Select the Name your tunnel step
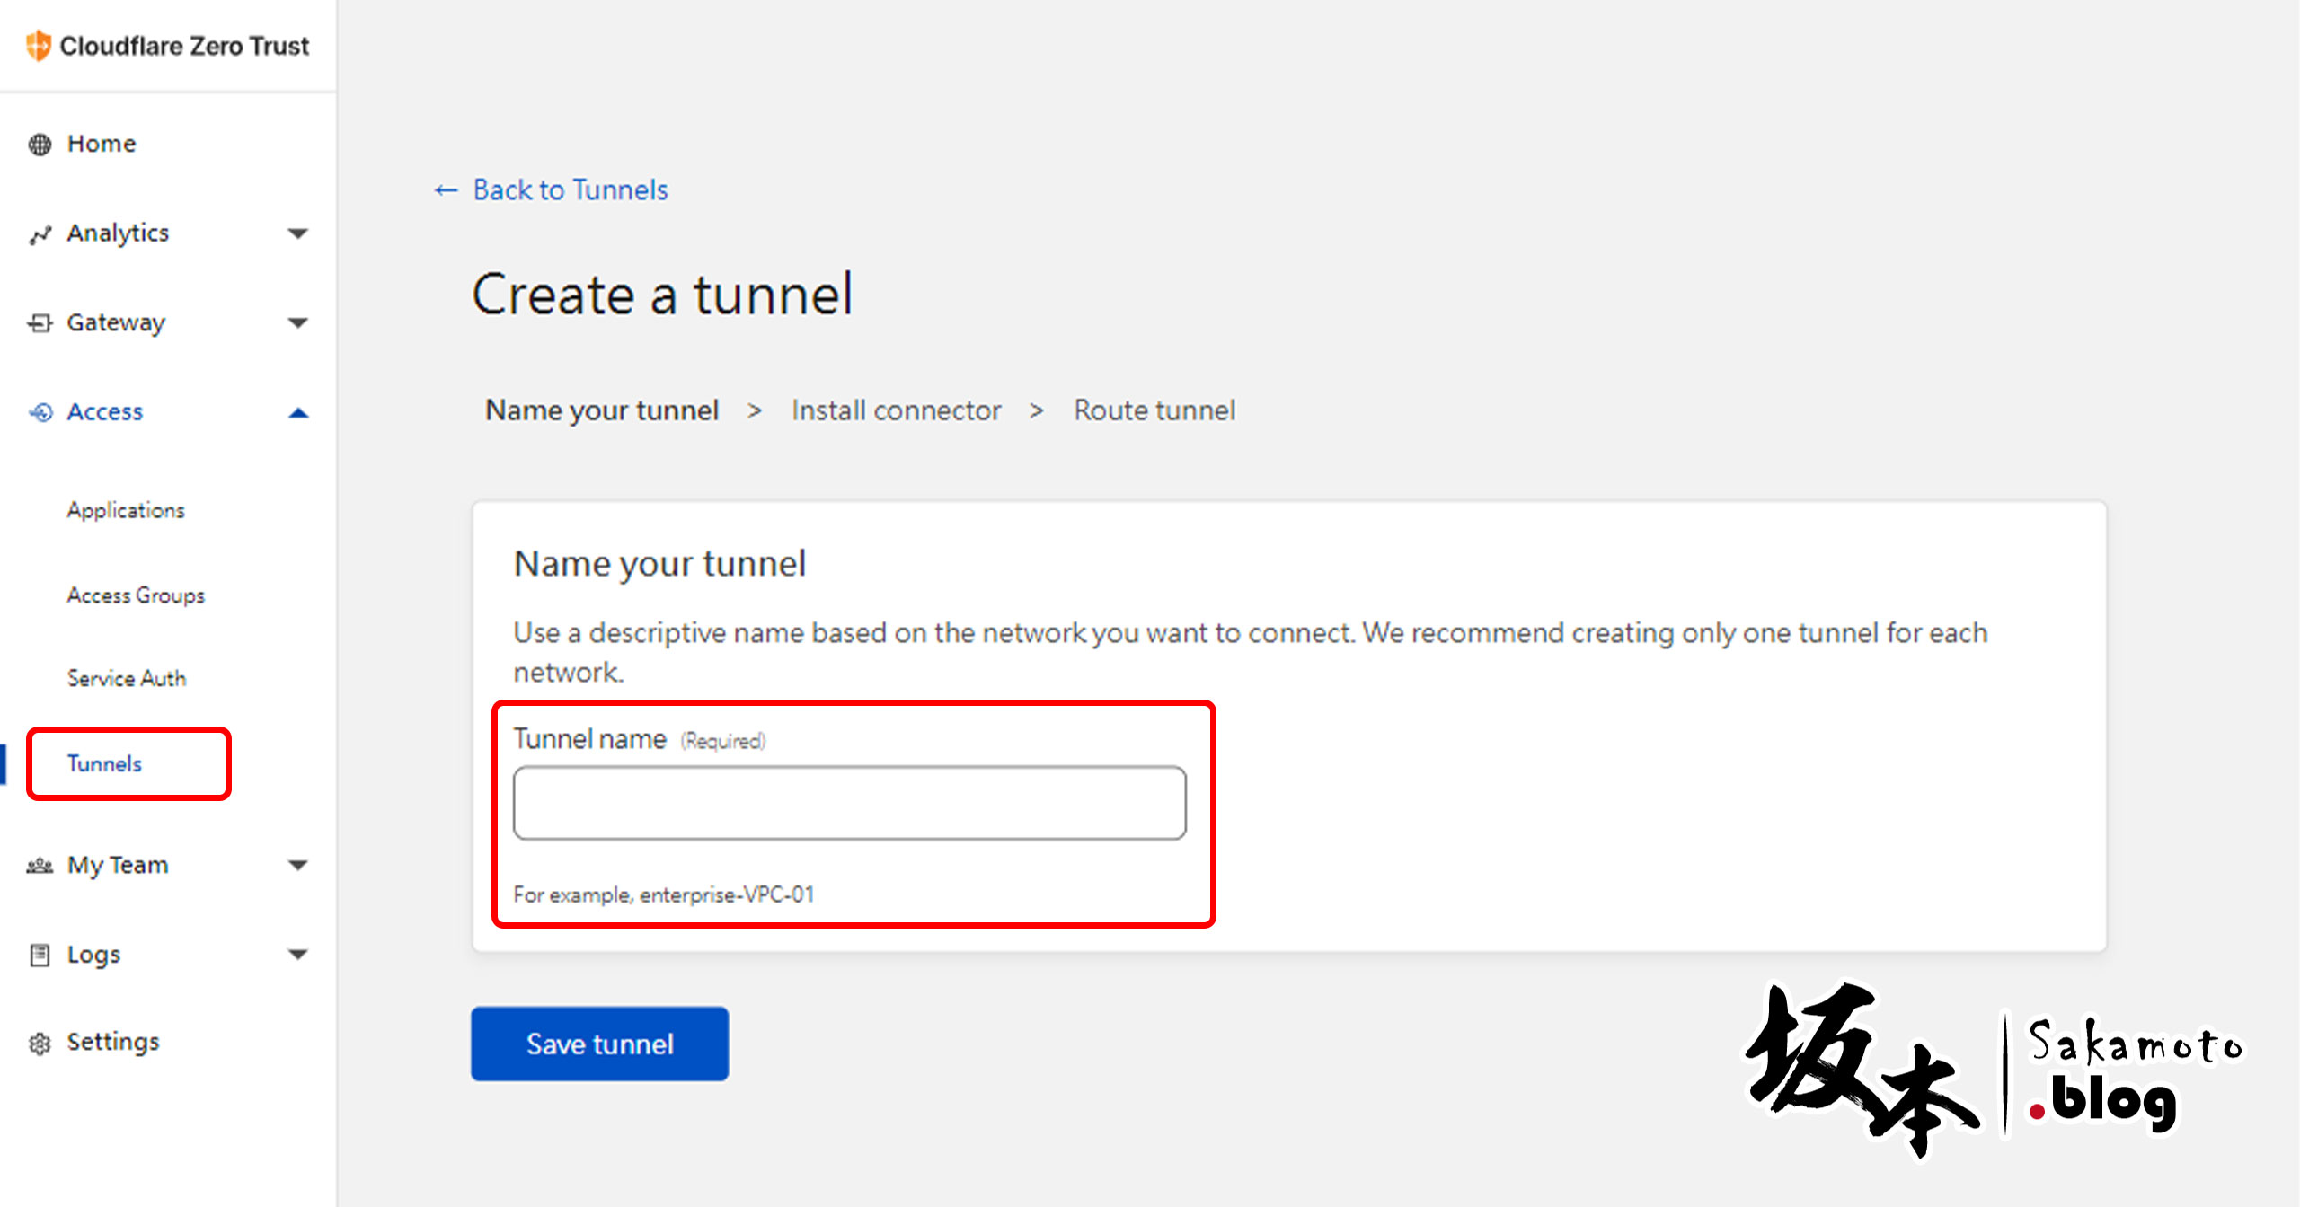This screenshot has width=2300, height=1207. (x=602, y=410)
